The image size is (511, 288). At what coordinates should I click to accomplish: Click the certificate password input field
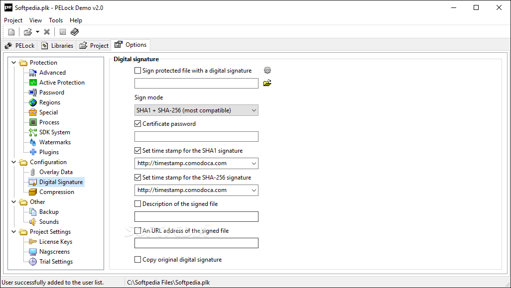(196, 136)
